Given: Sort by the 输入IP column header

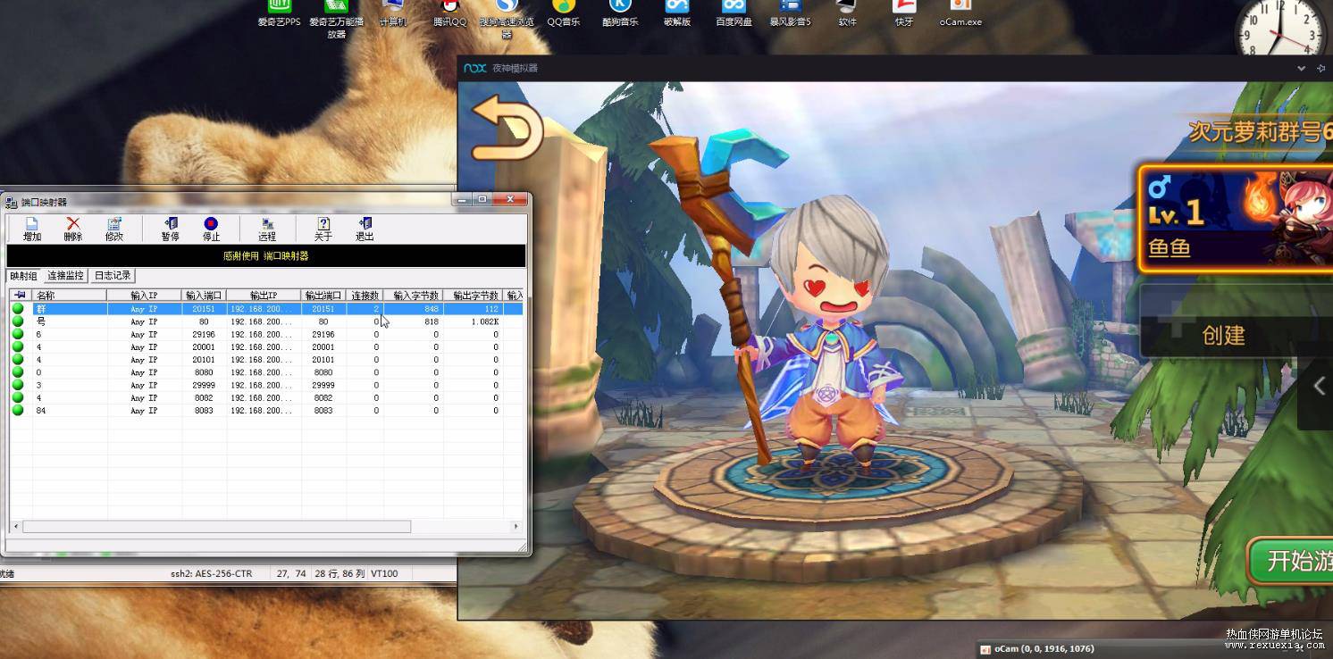Looking at the screenshot, I should [144, 296].
